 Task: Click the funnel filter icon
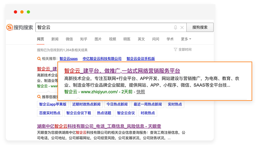175,50
